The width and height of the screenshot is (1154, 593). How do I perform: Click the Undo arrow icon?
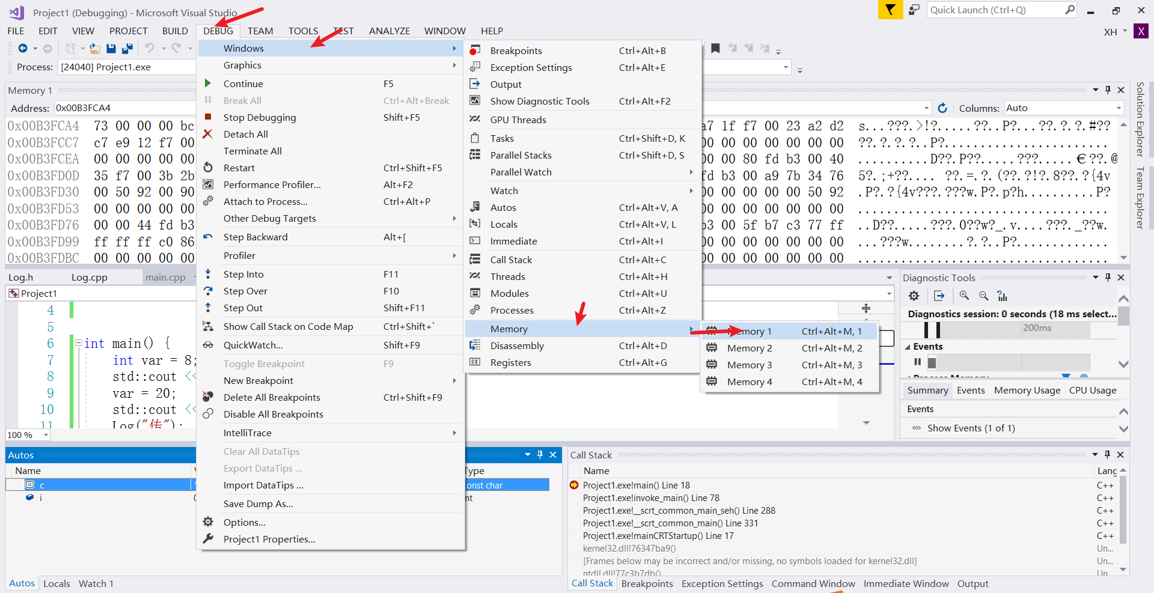point(150,48)
